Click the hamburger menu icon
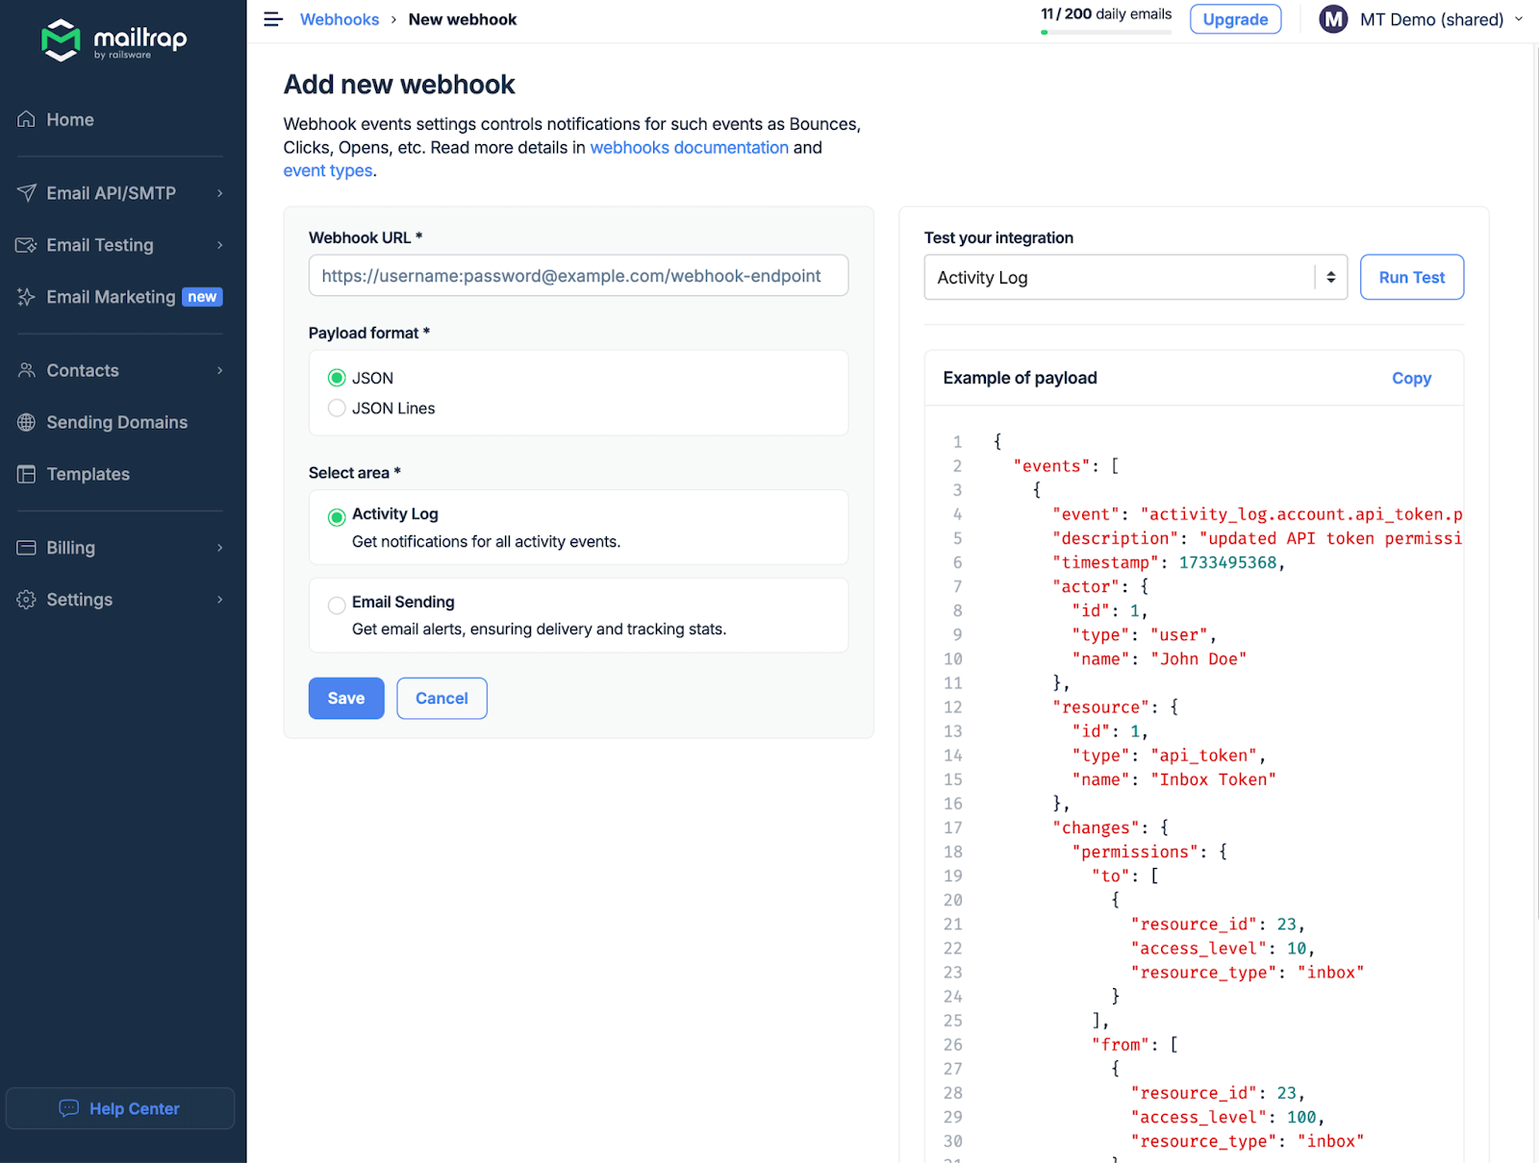Screen dimensions: 1539x1163 coord(273,19)
